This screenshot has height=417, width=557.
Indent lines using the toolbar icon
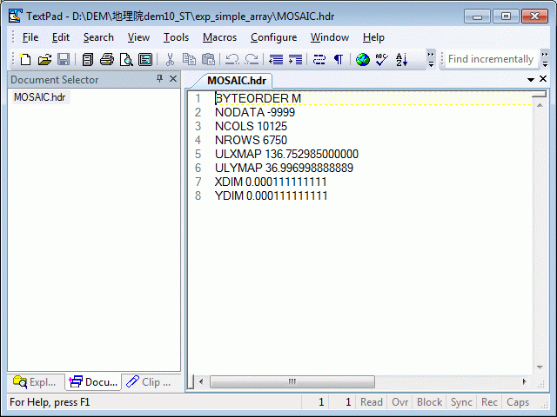(x=295, y=59)
